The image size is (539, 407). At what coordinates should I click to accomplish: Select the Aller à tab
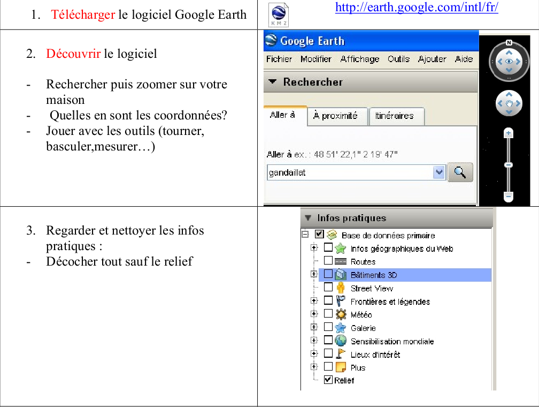(285, 116)
